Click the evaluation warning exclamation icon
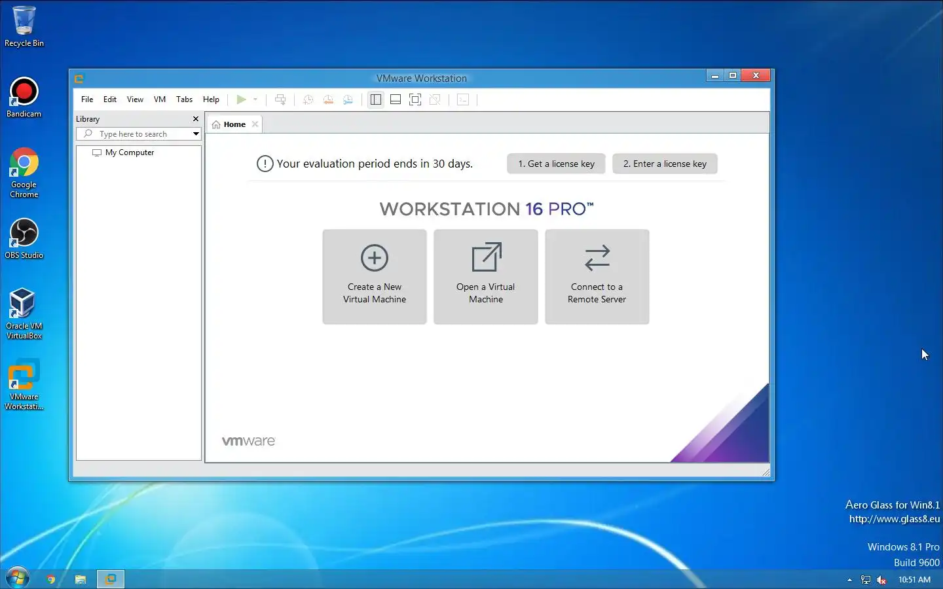Image resolution: width=943 pixels, height=589 pixels. pyautogui.click(x=265, y=164)
